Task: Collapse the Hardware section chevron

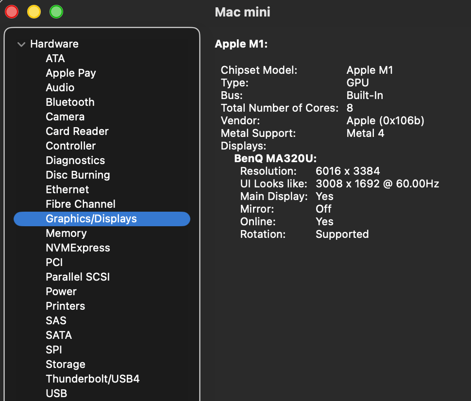Action: pyautogui.click(x=21, y=45)
